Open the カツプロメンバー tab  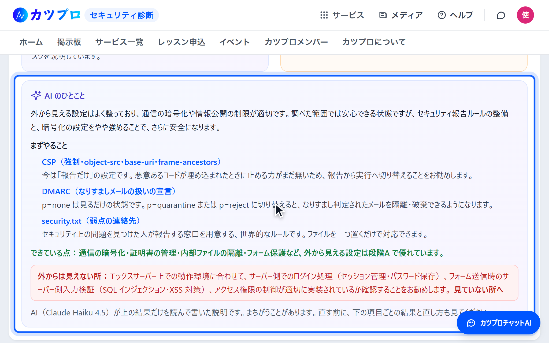point(296,42)
